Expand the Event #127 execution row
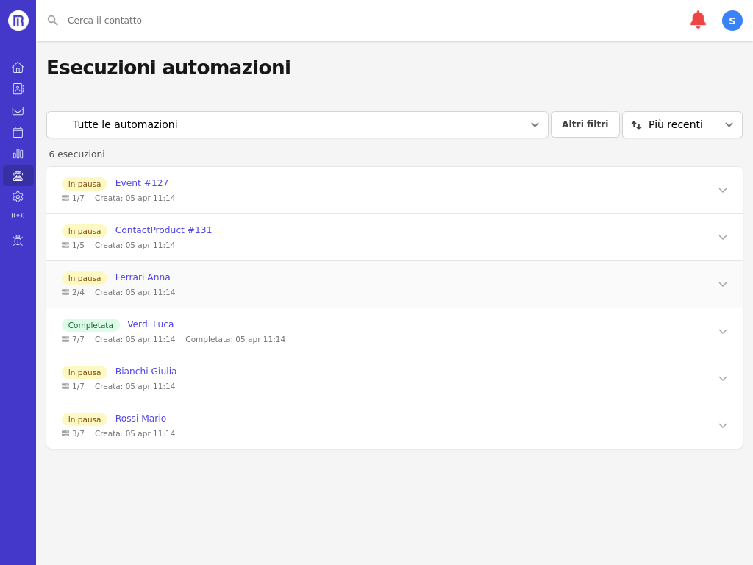 722,191
